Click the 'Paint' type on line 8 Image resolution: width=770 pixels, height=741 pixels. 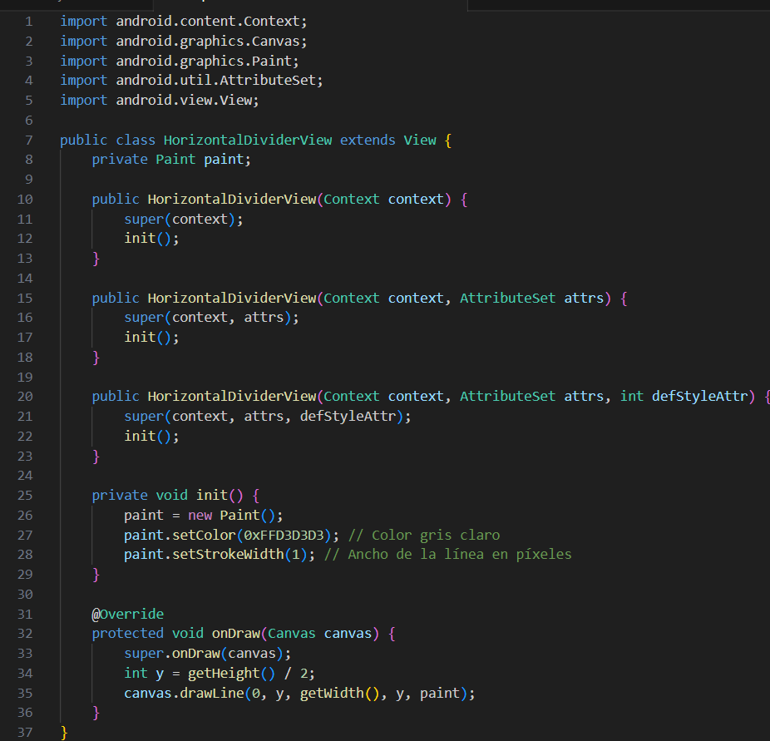[175, 159]
